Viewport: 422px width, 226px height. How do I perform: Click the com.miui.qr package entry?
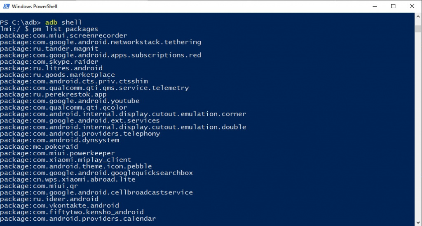[x=39, y=186]
